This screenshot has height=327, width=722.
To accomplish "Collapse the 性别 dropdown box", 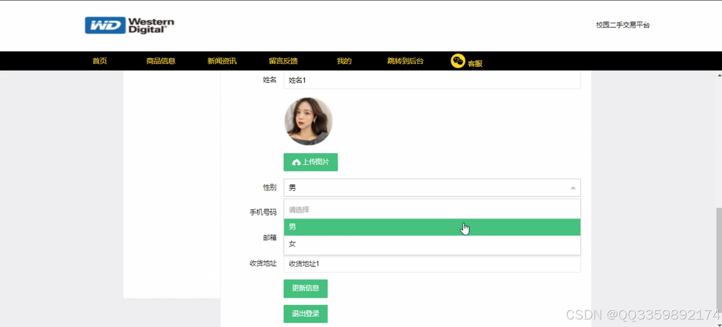I will [x=432, y=188].
